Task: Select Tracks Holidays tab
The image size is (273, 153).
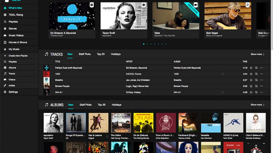Action: [116, 54]
